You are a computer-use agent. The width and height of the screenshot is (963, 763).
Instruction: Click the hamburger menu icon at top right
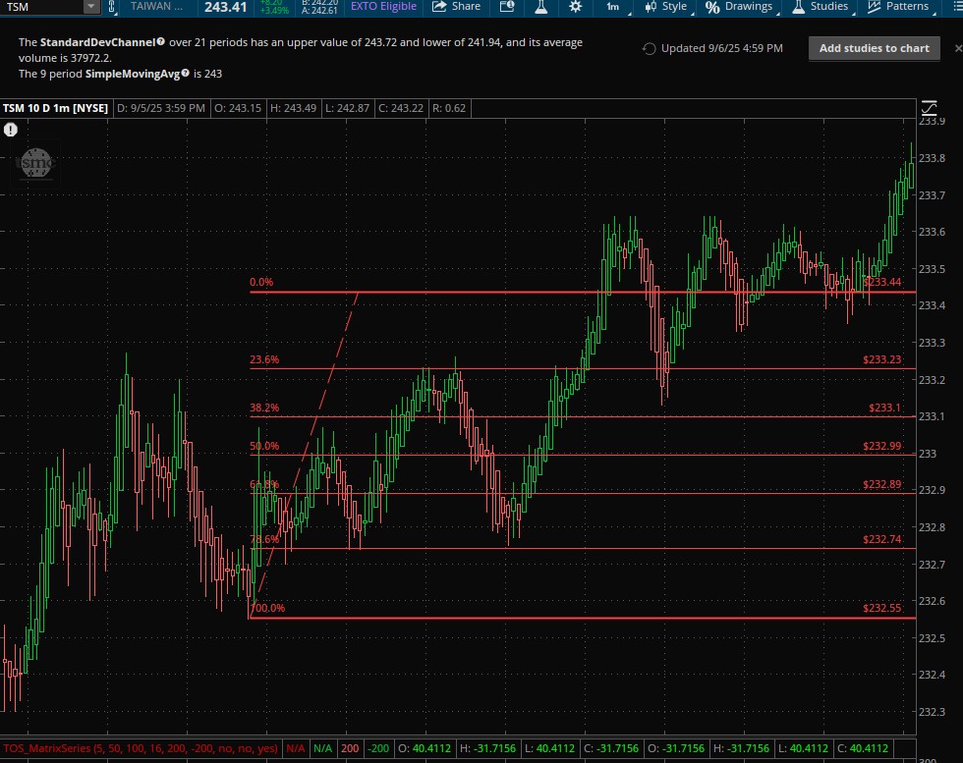point(957,7)
